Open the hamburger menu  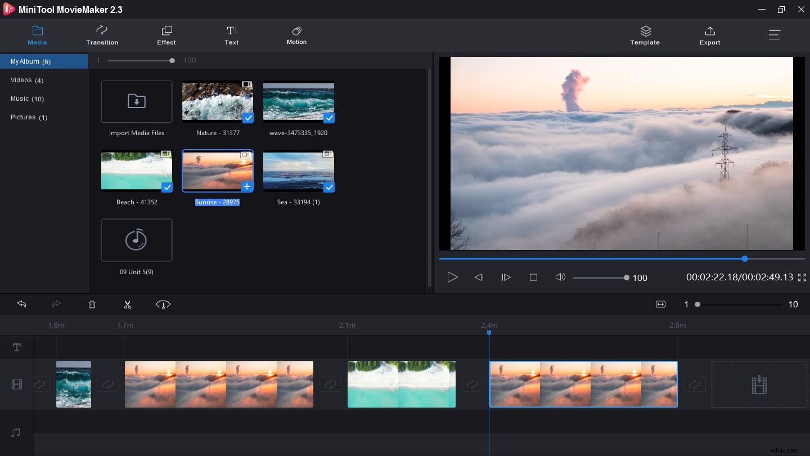(775, 34)
